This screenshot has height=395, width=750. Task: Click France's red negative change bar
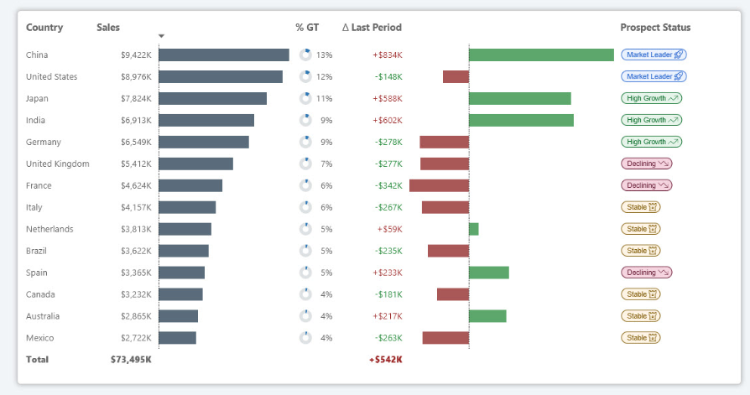point(439,185)
